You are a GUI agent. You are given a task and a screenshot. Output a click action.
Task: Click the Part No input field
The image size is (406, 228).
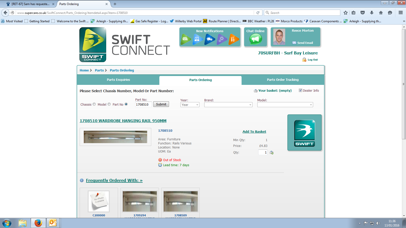[144, 104]
